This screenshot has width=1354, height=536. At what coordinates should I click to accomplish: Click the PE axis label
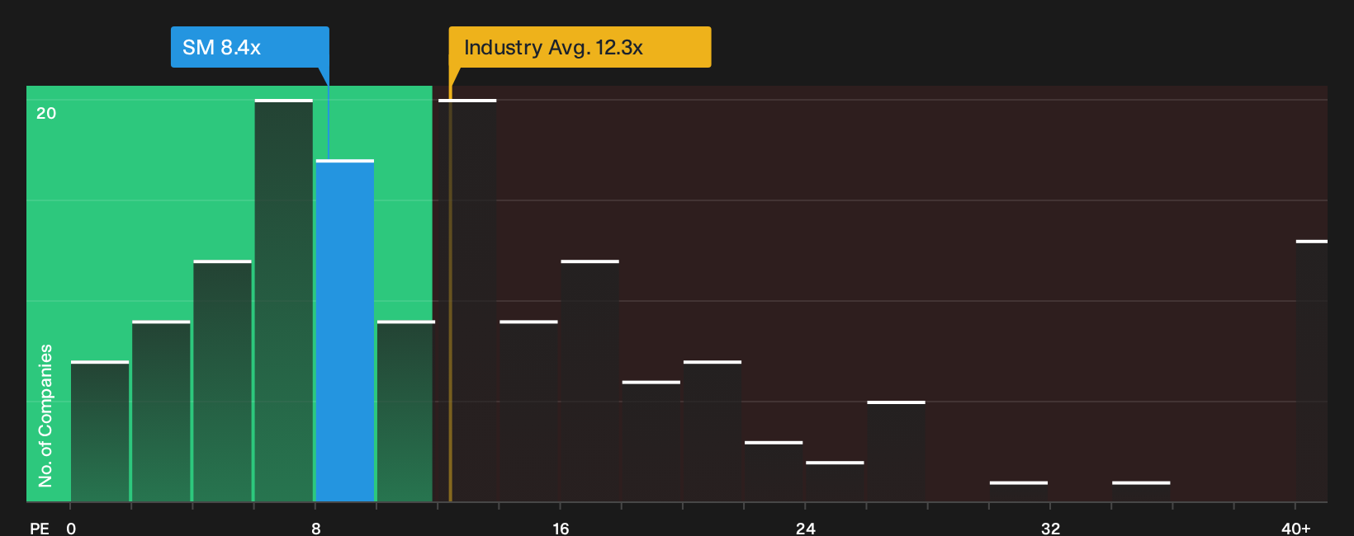coord(40,528)
